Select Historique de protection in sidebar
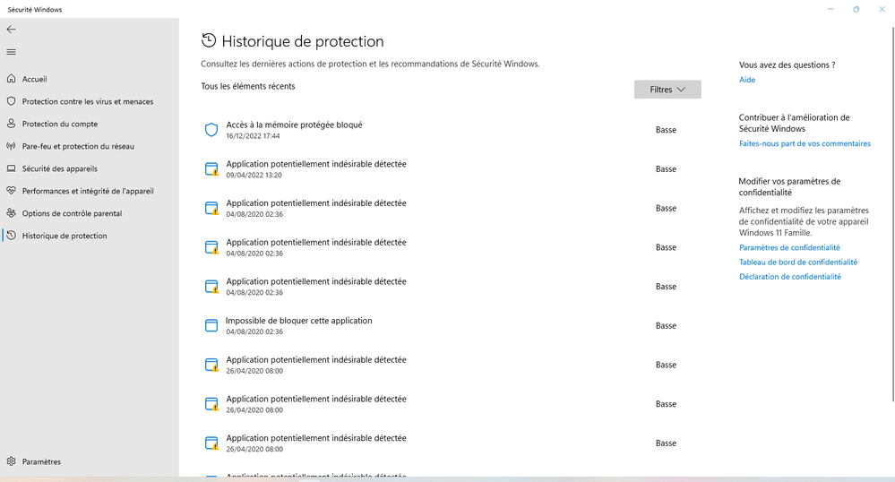Screen dimensions: 895x482 64,236
